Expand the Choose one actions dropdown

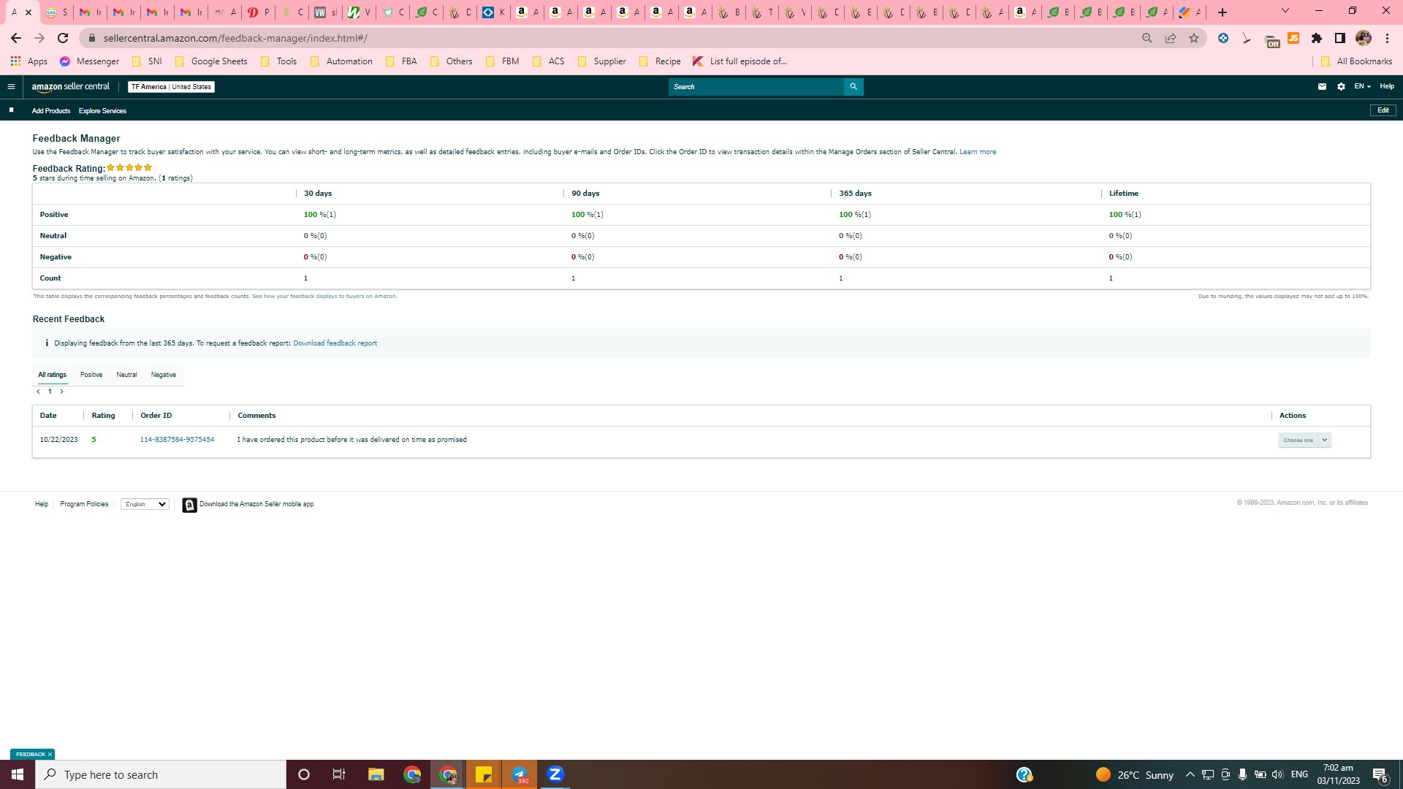point(1304,440)
